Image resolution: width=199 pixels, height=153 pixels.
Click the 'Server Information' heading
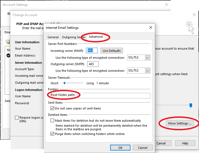pos(28,63)
